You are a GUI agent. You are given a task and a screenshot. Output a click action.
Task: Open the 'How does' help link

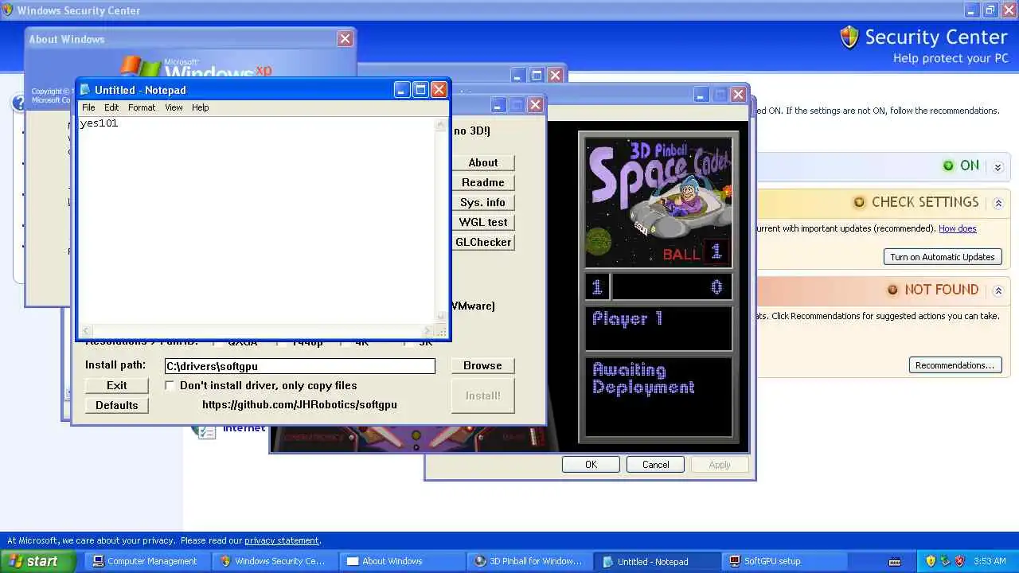click(957, 228)
